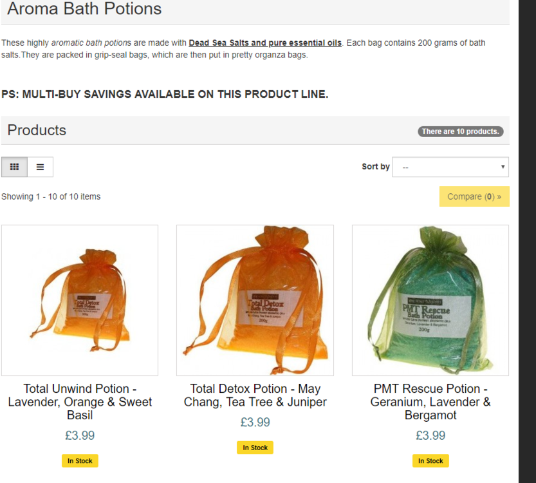Click the Aroma Bath Potions page heading
Viewport: 536px width, 483px height.
[x=84, y=10]
